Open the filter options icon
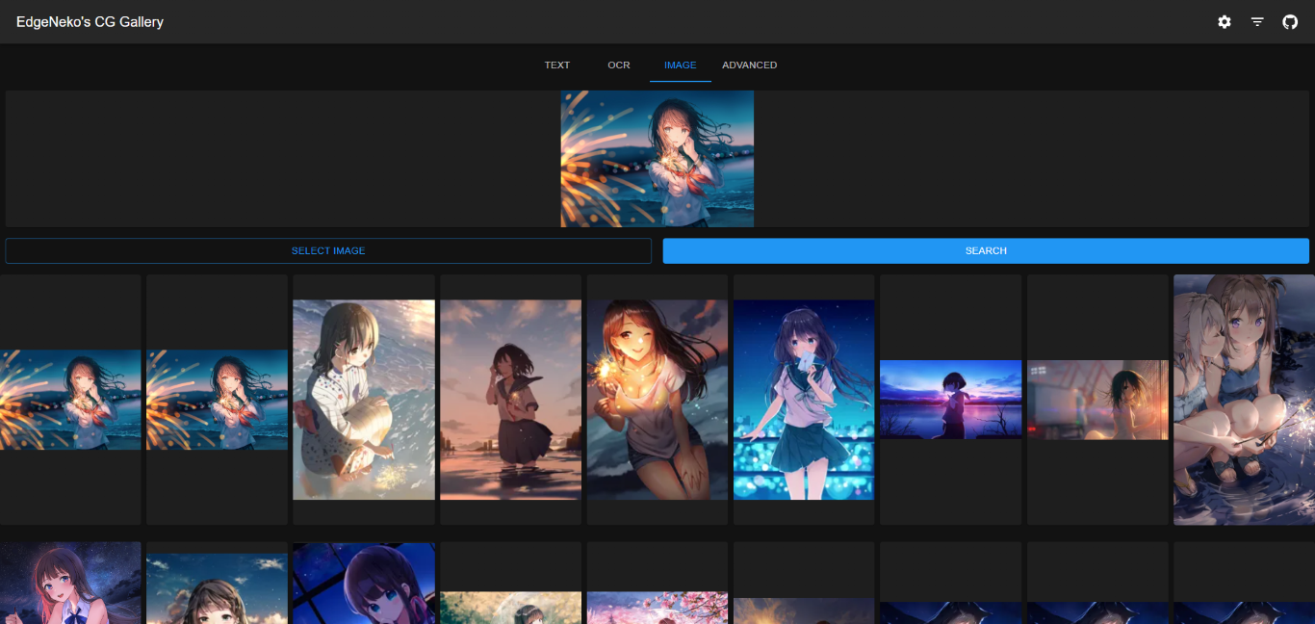The image size is (1315, 624). 1257,22
